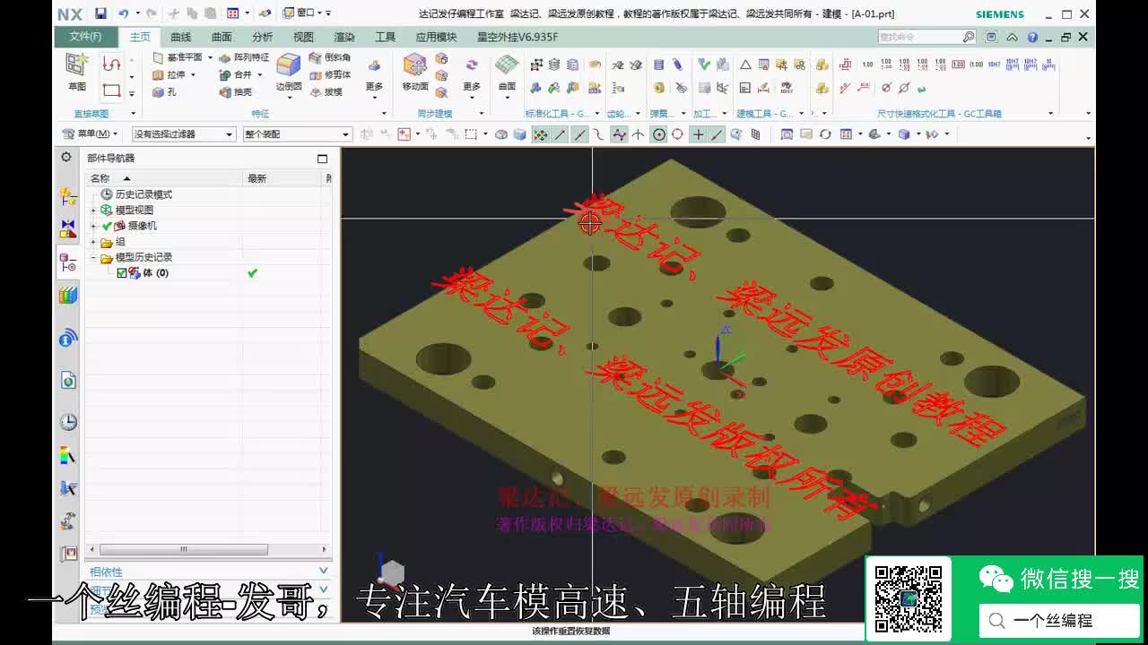Switch to the 星空外挂V6.935F tab
This screenshot has width=1148, height=645.
coord(517,37)
